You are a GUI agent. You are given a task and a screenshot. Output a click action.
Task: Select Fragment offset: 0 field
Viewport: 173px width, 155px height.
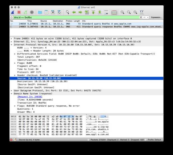pyautogui.click(x=29, y=66)
